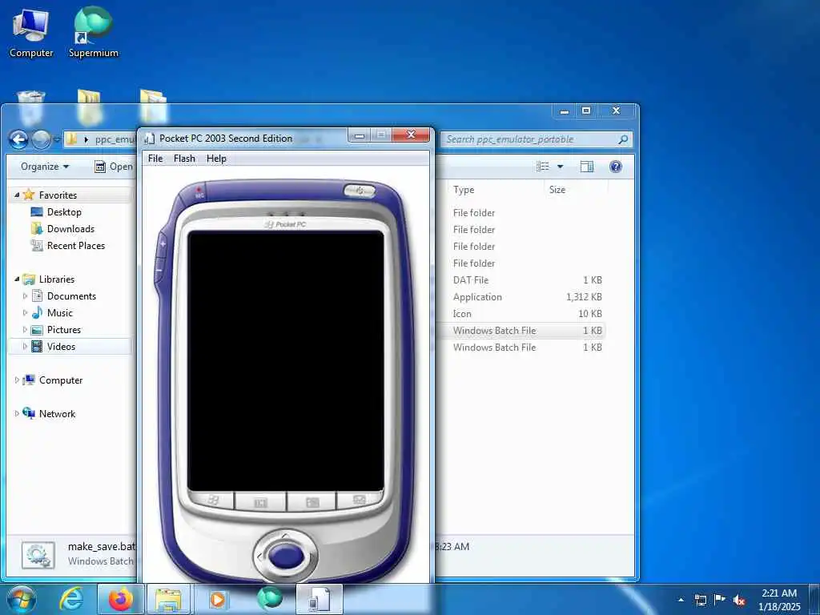
Task: Click the device's Contacts hardware button
Action: [x=312, y=502]
